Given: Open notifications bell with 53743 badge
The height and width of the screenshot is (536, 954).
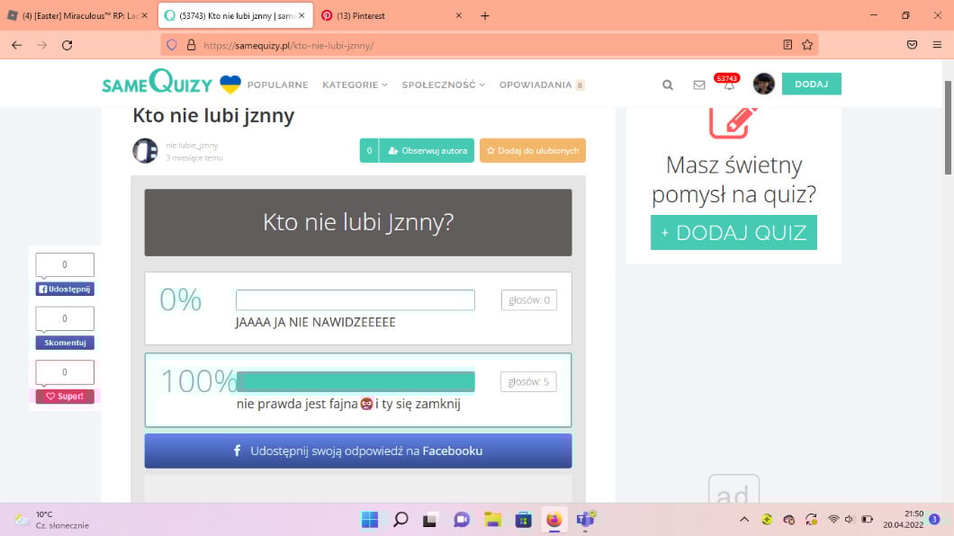Looking at the screenshot, I should coord(729,85).
